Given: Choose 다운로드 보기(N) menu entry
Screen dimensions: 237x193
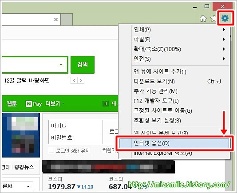Looking at the screenshot, I should (174, 82).
